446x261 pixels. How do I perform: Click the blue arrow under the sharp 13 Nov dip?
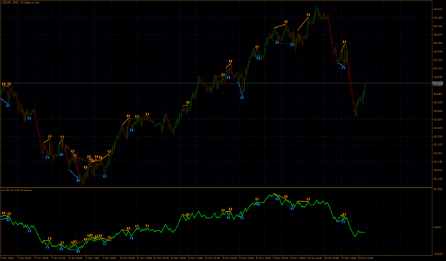click(x=242, y=98)
